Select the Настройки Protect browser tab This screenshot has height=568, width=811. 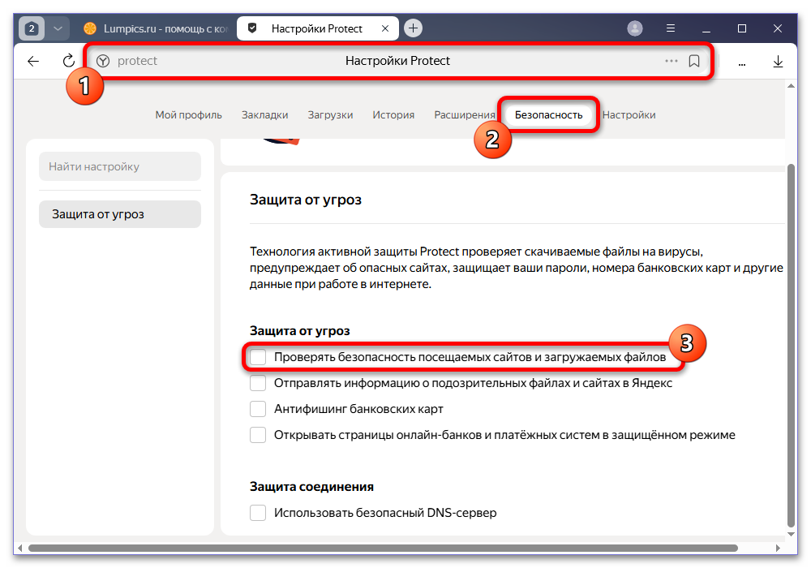coord(316,28)
